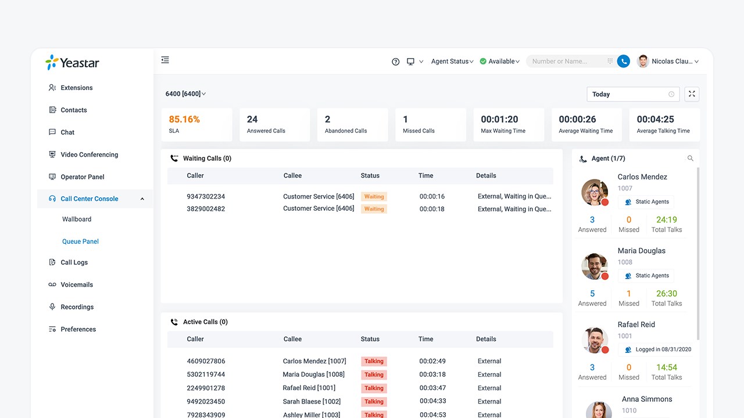Screen dimensions: 744x418
Task: Click Carlos Mendez's Static Agents icon
Action: pyautogui.click(x=628, y=202)
